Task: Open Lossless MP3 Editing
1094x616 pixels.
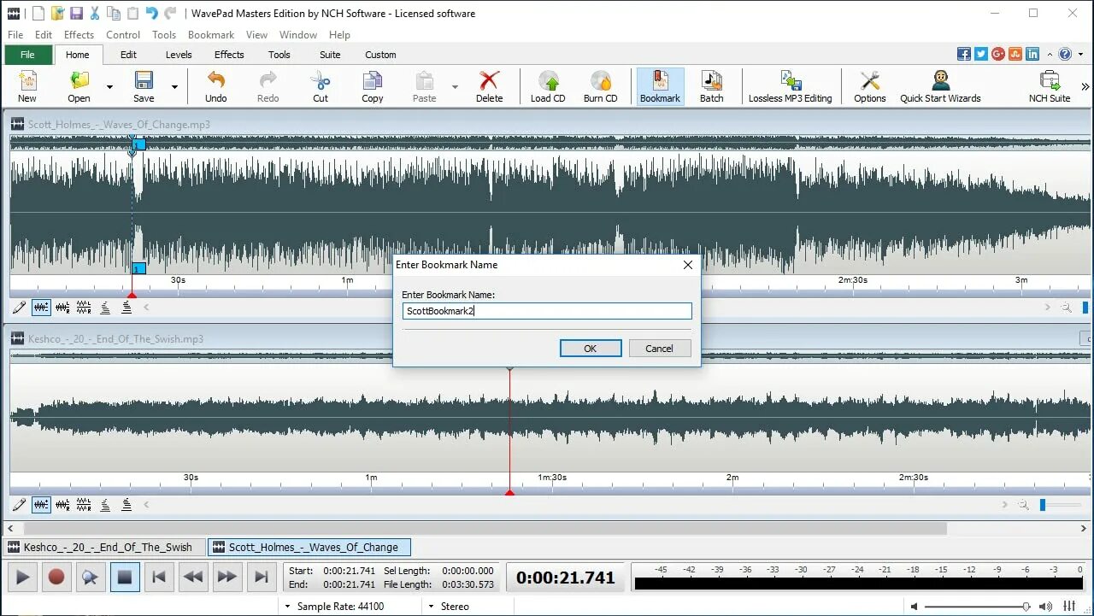Action: point(790,85)
